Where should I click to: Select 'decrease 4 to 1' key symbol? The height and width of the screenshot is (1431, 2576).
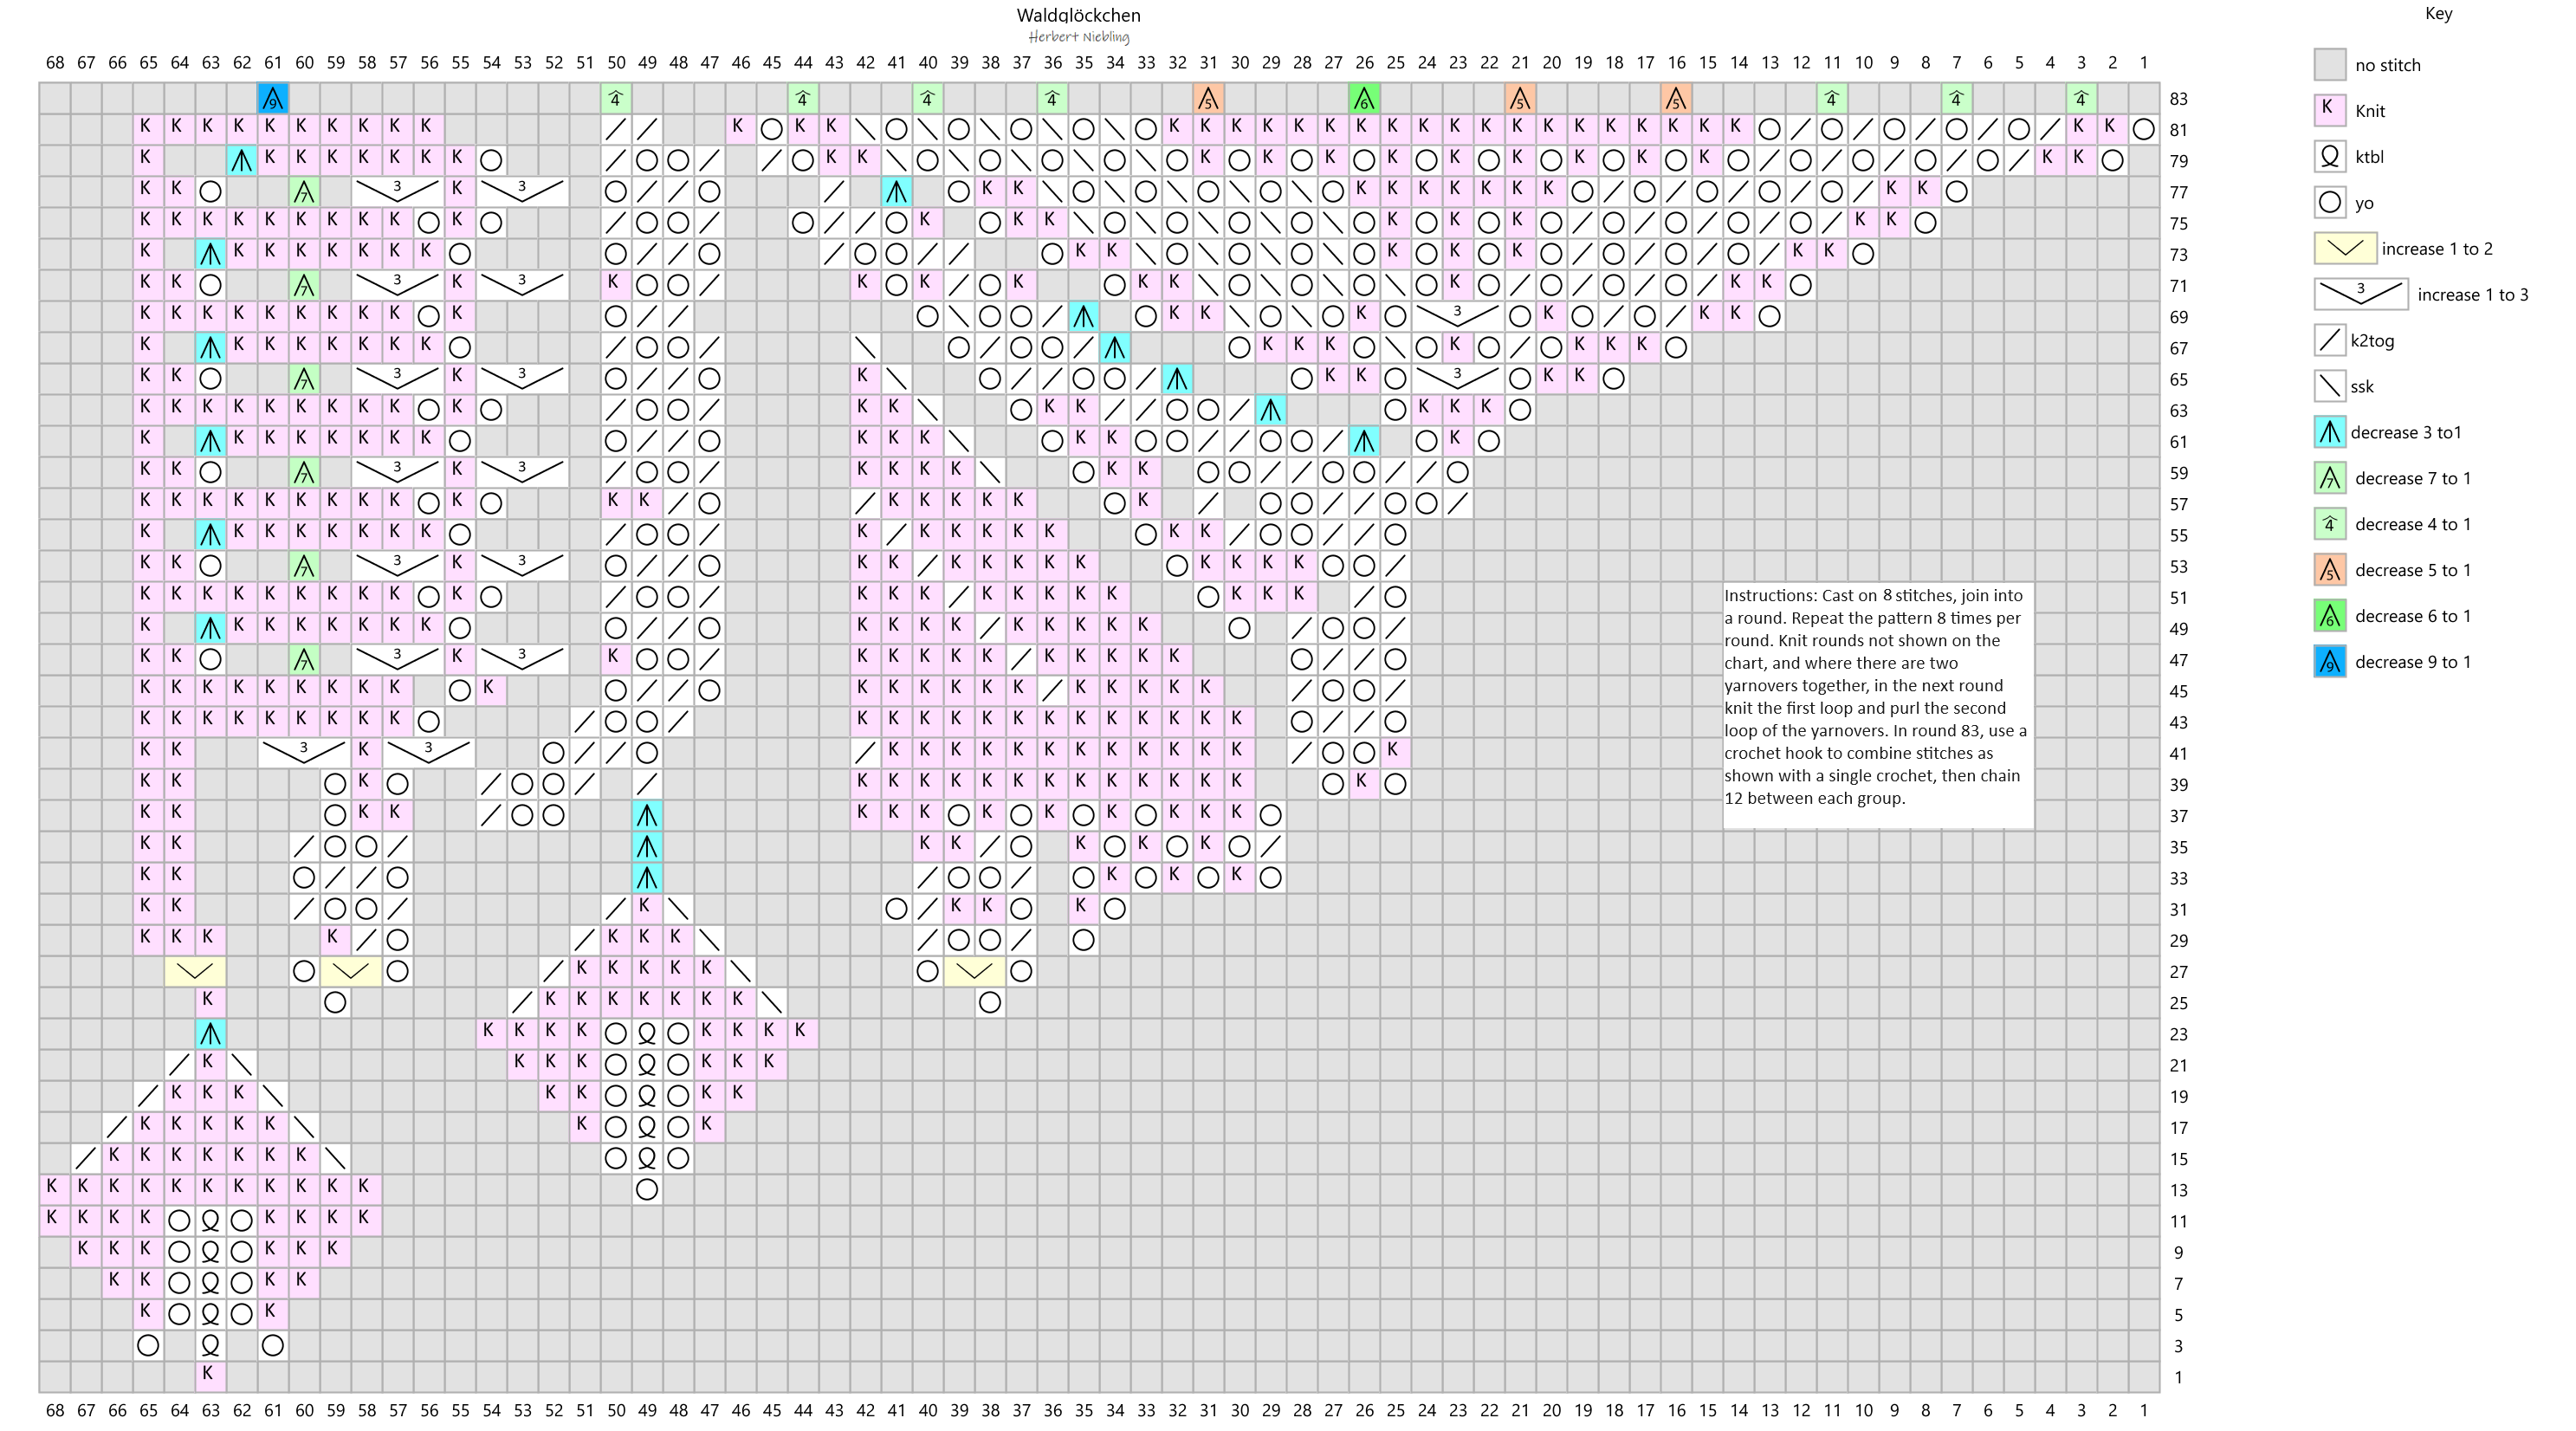pos(2329,524)
